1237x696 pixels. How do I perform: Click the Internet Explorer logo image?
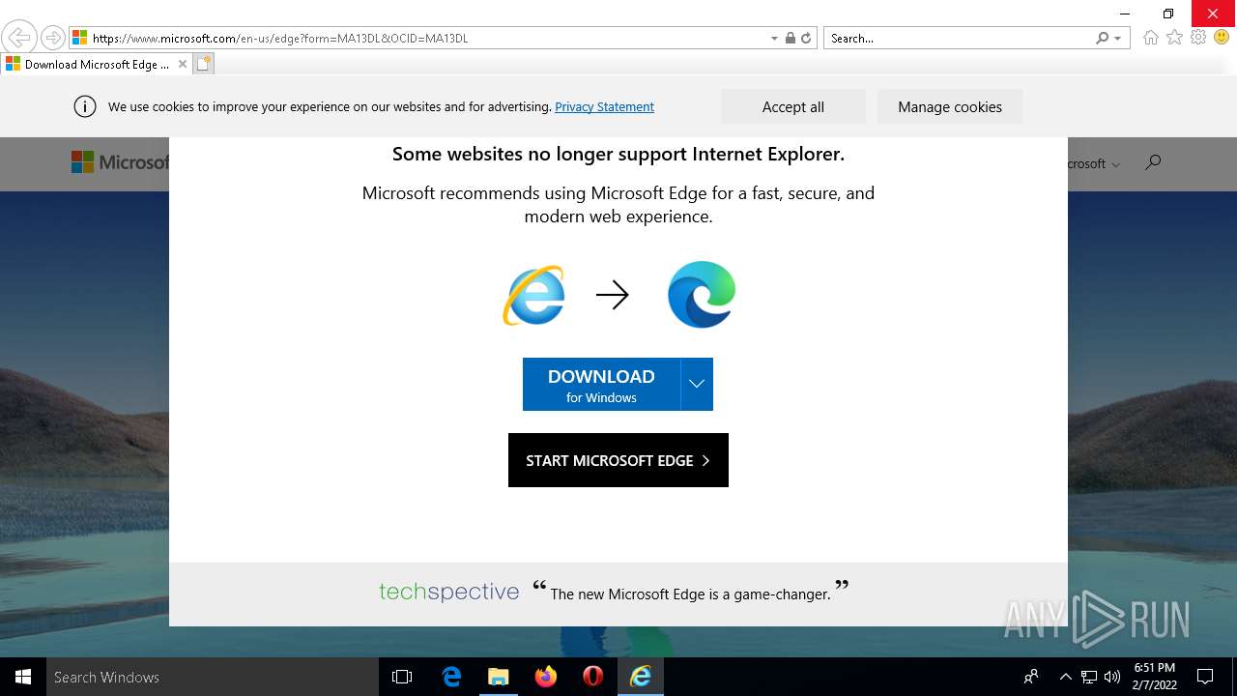534,295
